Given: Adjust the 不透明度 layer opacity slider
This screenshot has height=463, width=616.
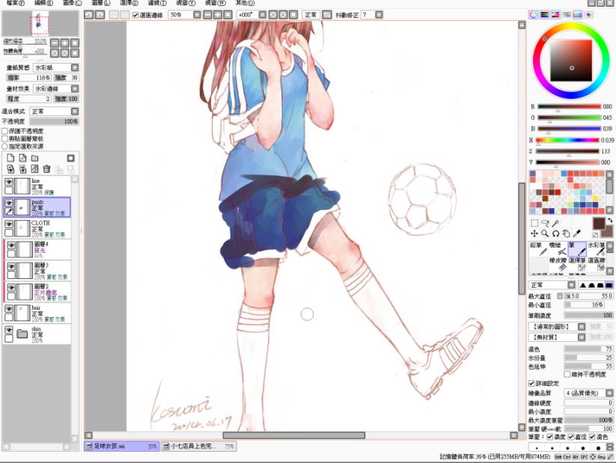Looking at the screenshot, I should (54, 121).
